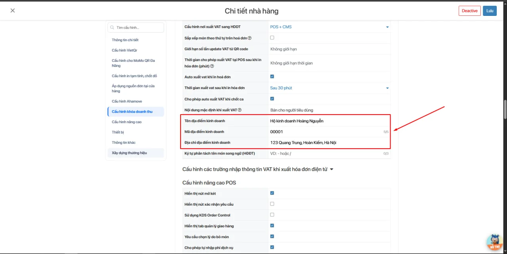Click the search magnifier icon in config search
The height and width of the screenshot is (254, 507).
[112, 28]
